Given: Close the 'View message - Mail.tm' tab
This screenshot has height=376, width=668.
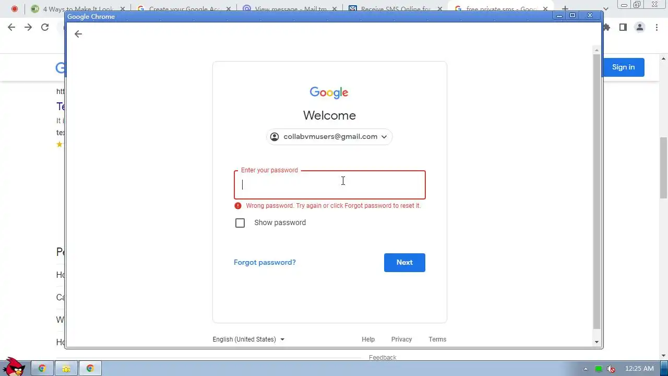Looking at the screenshot, I should (x=334, y=9).
